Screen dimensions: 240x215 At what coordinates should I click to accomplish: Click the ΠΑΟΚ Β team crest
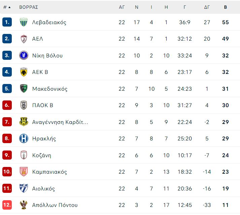coord(24,105)
